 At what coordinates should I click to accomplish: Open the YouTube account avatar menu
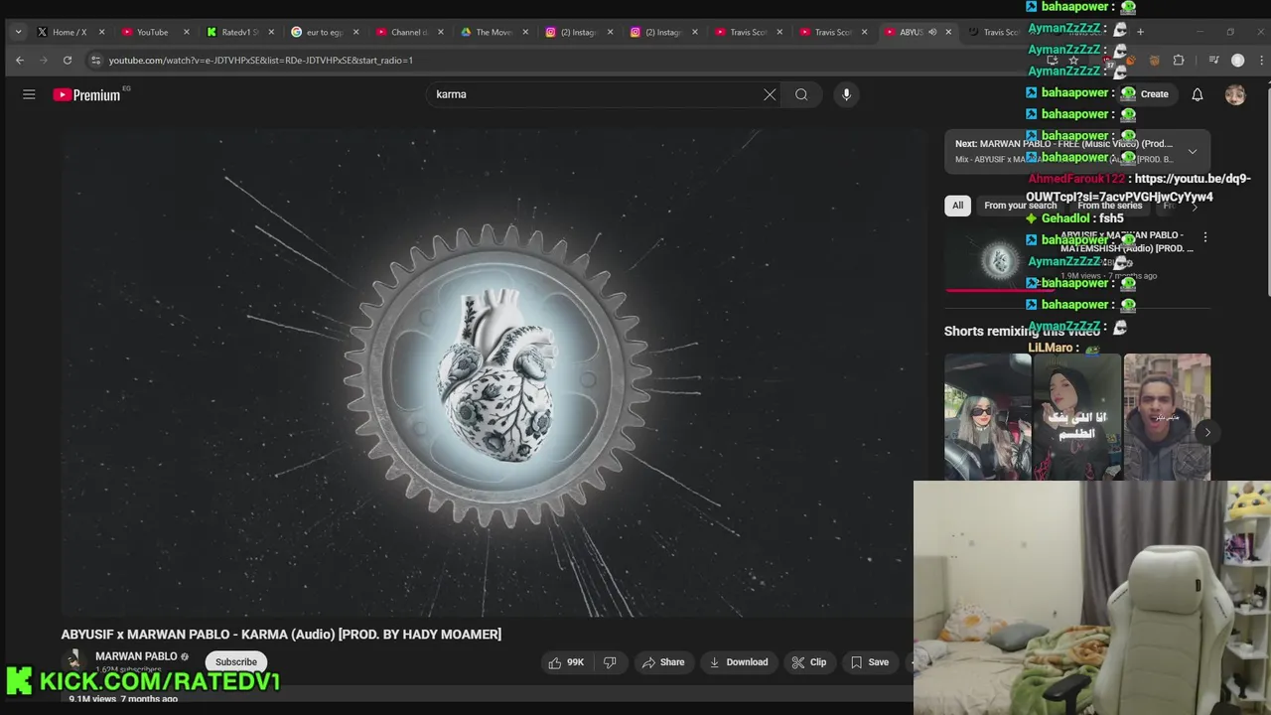1235,94
